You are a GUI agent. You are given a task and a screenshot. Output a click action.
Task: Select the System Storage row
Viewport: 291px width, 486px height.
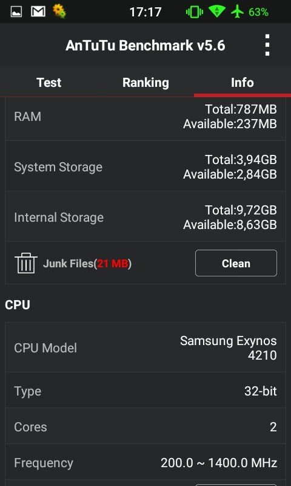[145, 166]
